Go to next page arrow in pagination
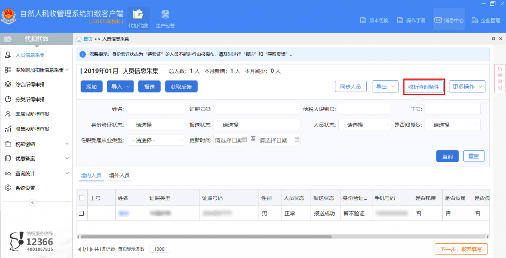This screenshot has height=258, width=506. [91, 249]
